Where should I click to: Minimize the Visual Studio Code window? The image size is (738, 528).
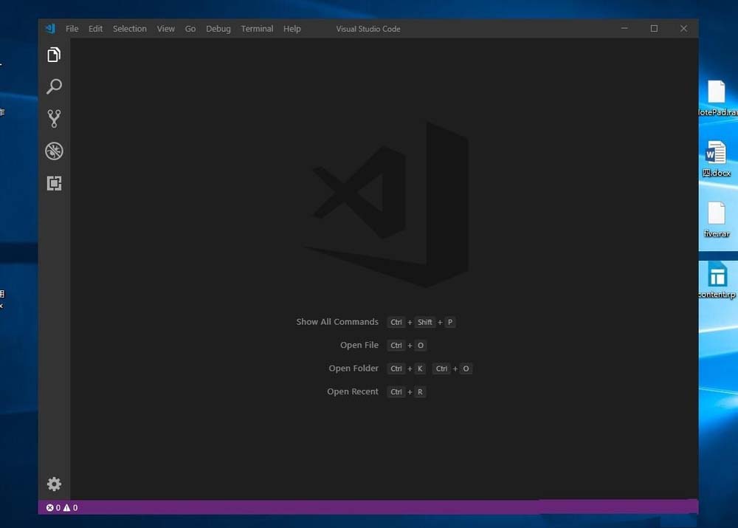(624, 29)
